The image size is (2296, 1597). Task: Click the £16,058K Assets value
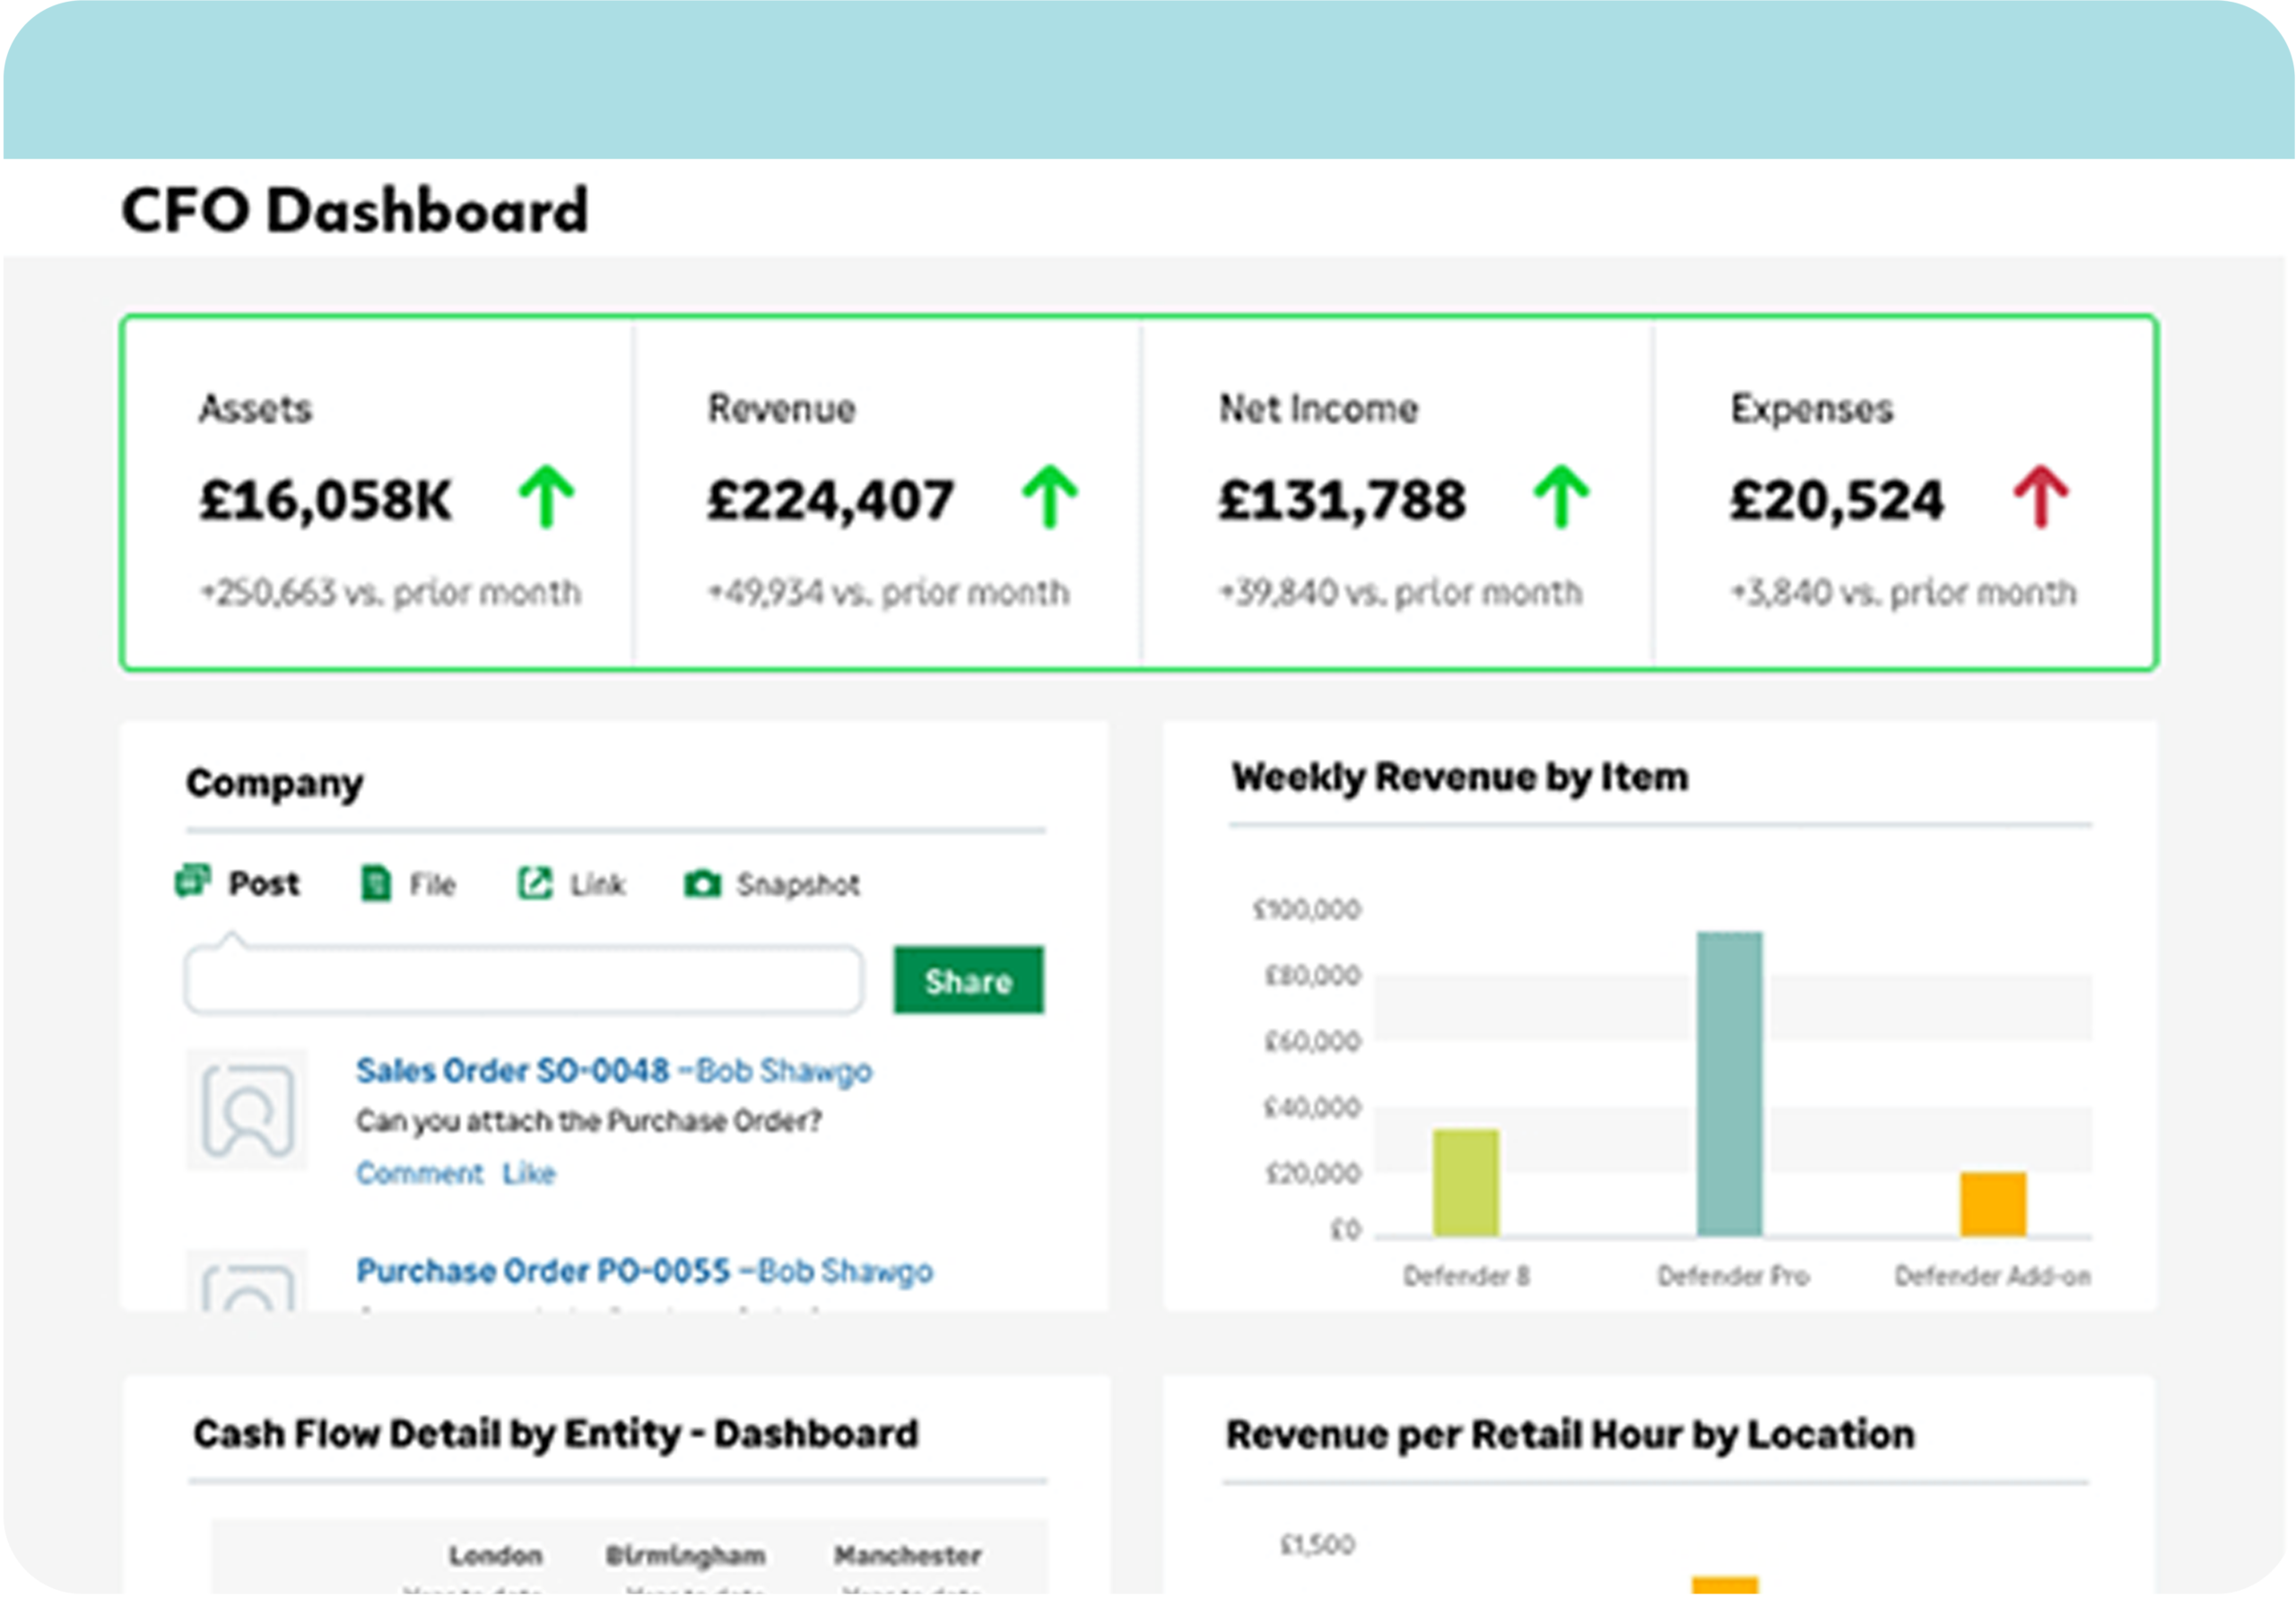(x=326, y=500)
